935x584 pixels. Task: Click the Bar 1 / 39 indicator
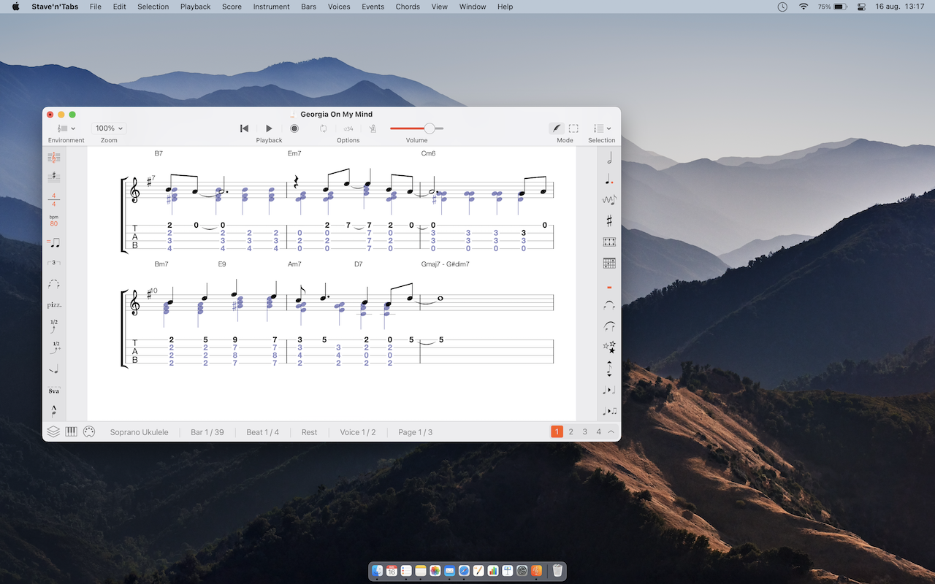tap(207, 432)
